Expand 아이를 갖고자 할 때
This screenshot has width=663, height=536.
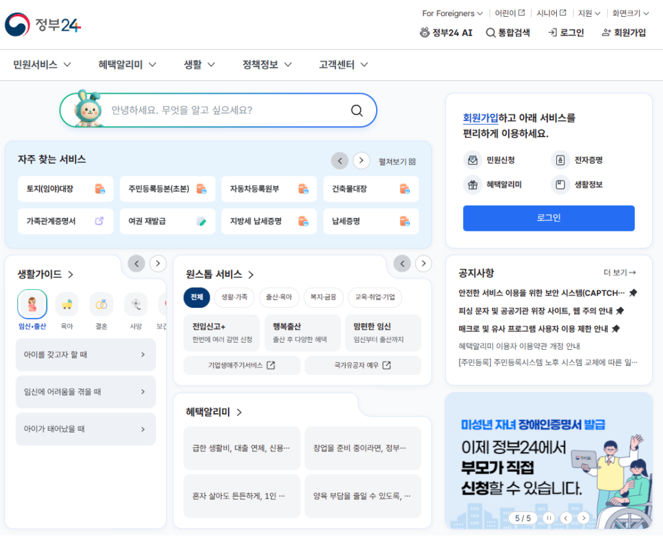coord(86,355)
